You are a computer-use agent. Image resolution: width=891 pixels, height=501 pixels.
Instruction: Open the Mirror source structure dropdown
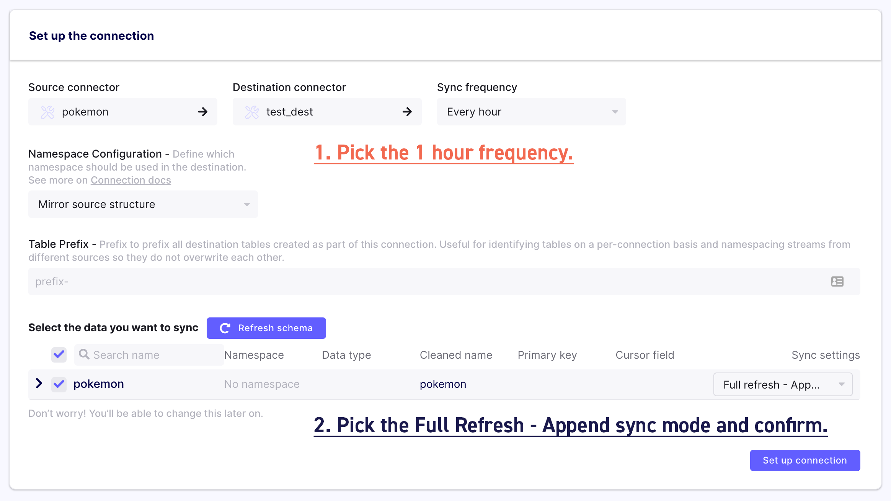143,204
